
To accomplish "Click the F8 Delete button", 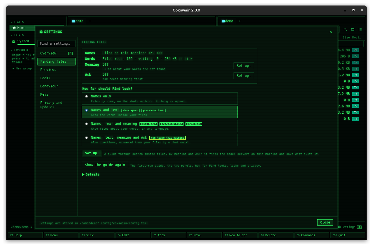I will [x=276, y=235].
